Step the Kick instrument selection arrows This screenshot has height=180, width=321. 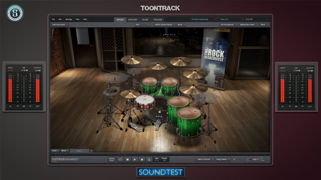[152, 25]
